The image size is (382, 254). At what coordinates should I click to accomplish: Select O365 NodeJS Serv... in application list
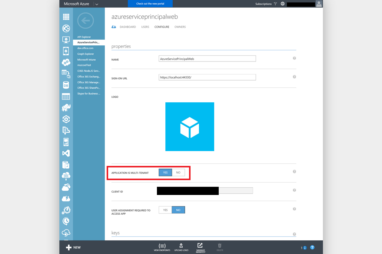(x=88, y=71)
